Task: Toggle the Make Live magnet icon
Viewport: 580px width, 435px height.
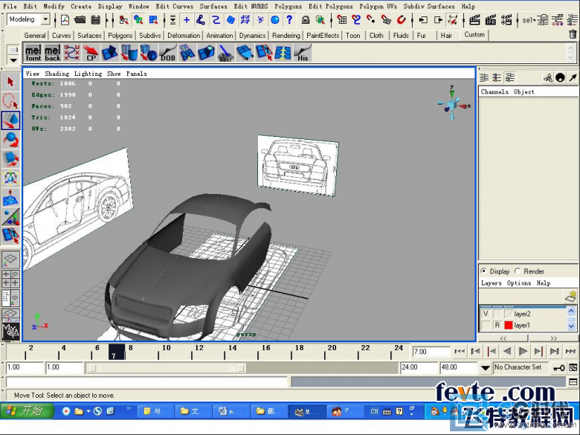Action: (x=402, y=19)
